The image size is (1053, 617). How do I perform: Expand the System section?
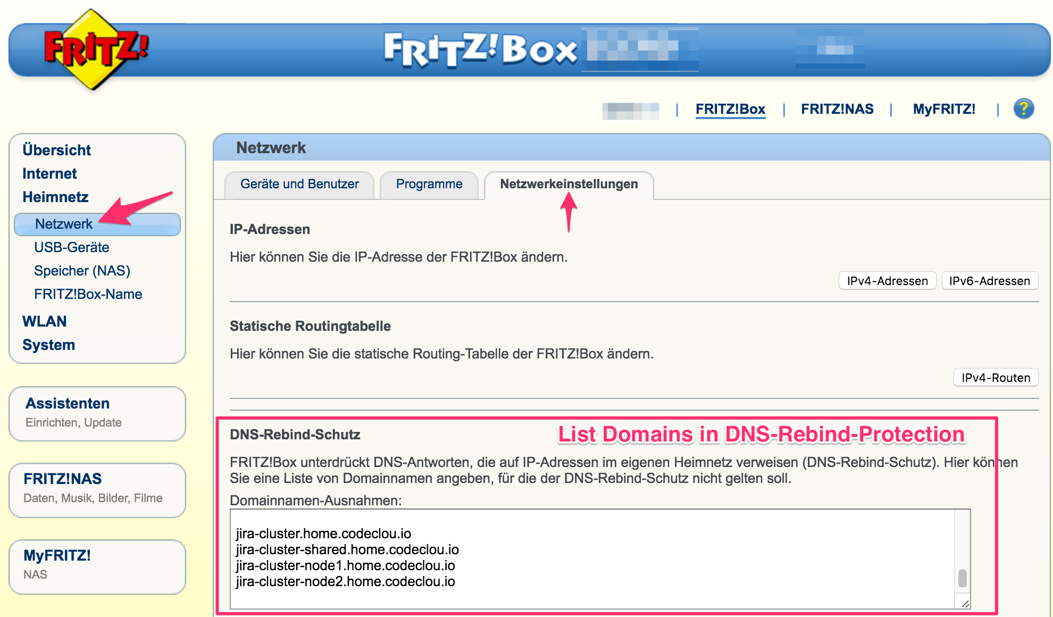(x=48, y=345)
